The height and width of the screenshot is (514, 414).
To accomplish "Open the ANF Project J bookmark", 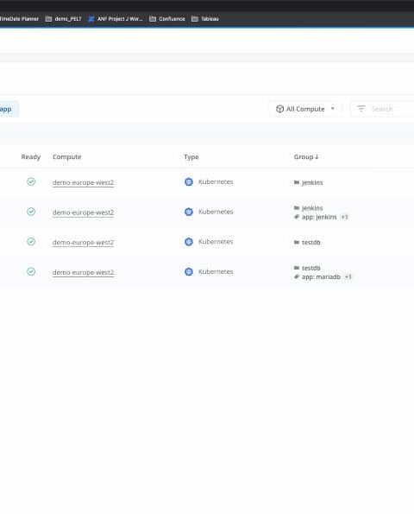I will pyautogui.click(x=116, y=19).
